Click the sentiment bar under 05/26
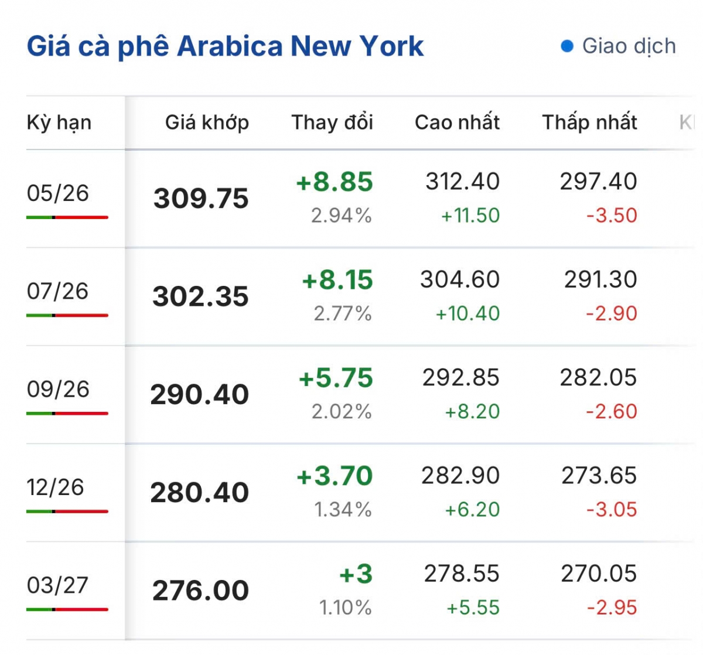This screenshot has height=655, width=703. click(x=67, y=217)
